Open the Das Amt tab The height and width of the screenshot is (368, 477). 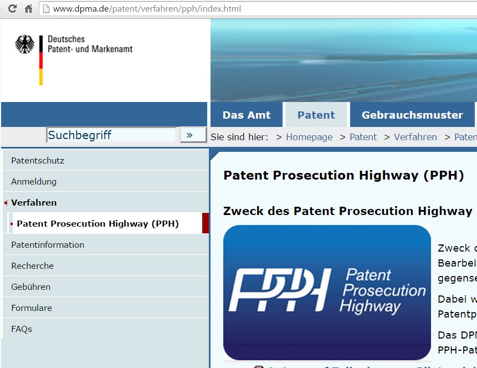pyautogui.click(x=247, y=115)
